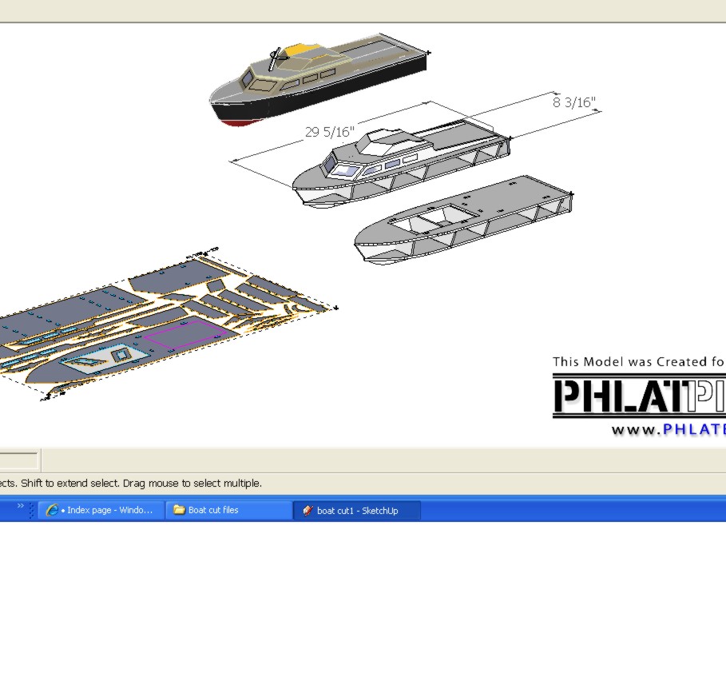
Task: Select the open hull-only boat model
Action: pos(463,224)
